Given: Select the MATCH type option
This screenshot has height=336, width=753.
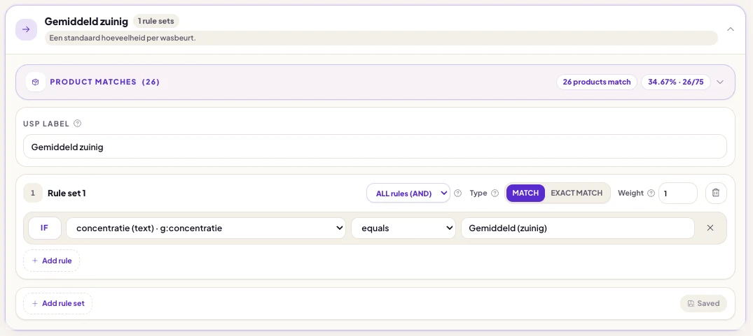Looking at the screenshot, I should pyautogui.click(x=525, y=193).
